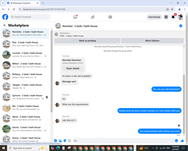Attach a photo using image icon

[x=60, y=141]
